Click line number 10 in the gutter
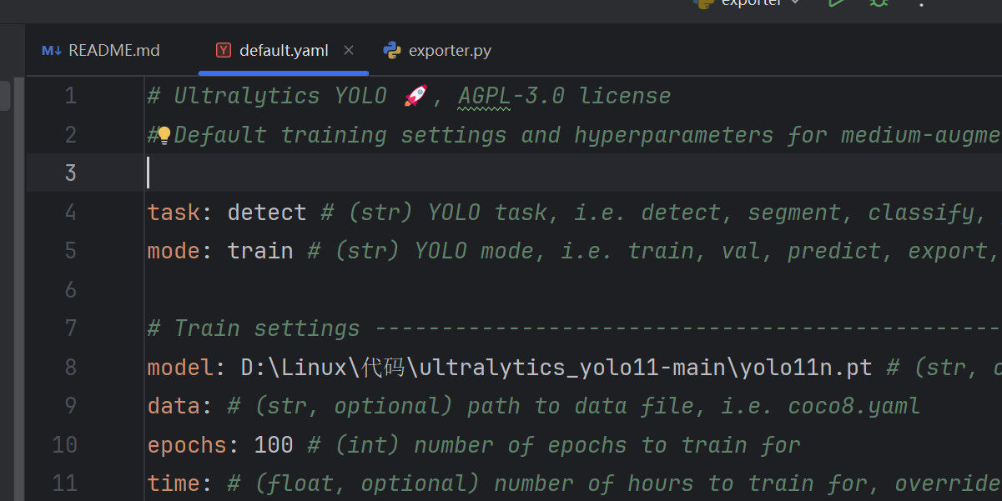Image resolution: width=1002 pixels, height=501 pixels. [x=64, y=444]
